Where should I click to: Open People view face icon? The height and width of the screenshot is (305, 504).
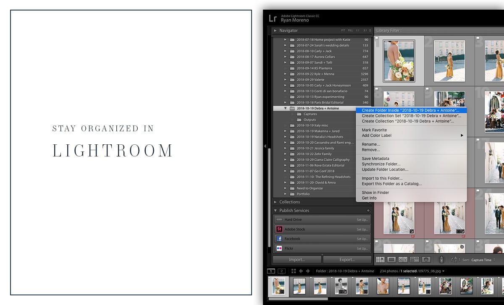click(x=426, y=260)
